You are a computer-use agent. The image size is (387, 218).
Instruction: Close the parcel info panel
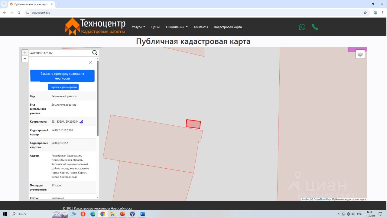click(91, 62)
